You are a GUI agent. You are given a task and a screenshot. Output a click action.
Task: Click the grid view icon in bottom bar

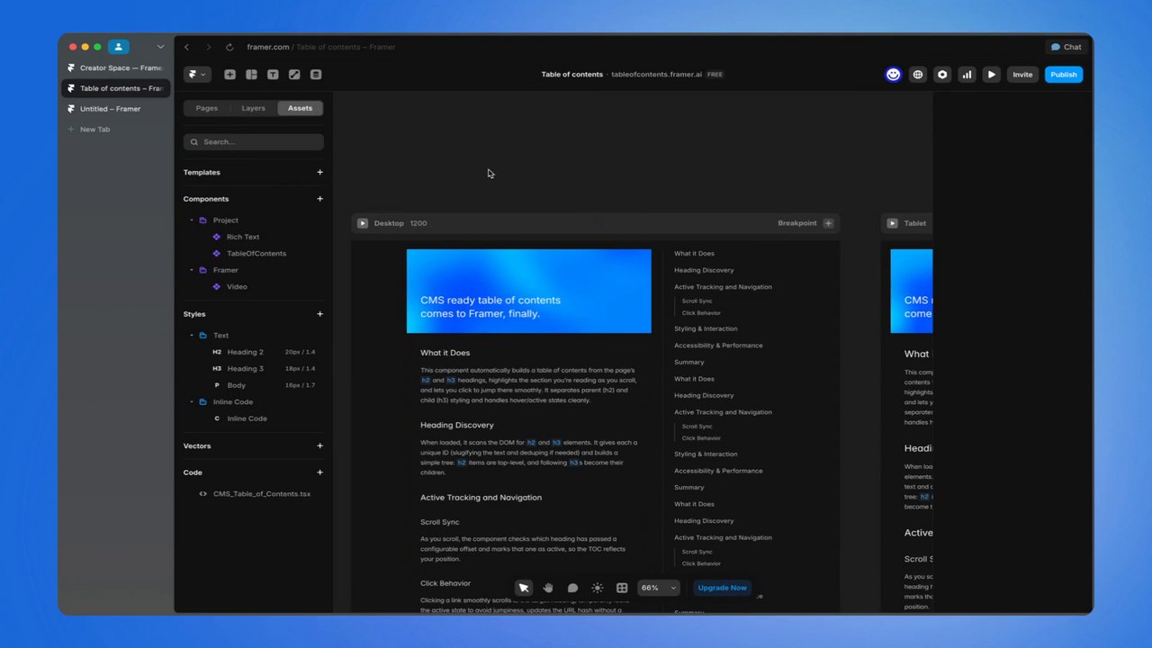click(x=622, y=588)
